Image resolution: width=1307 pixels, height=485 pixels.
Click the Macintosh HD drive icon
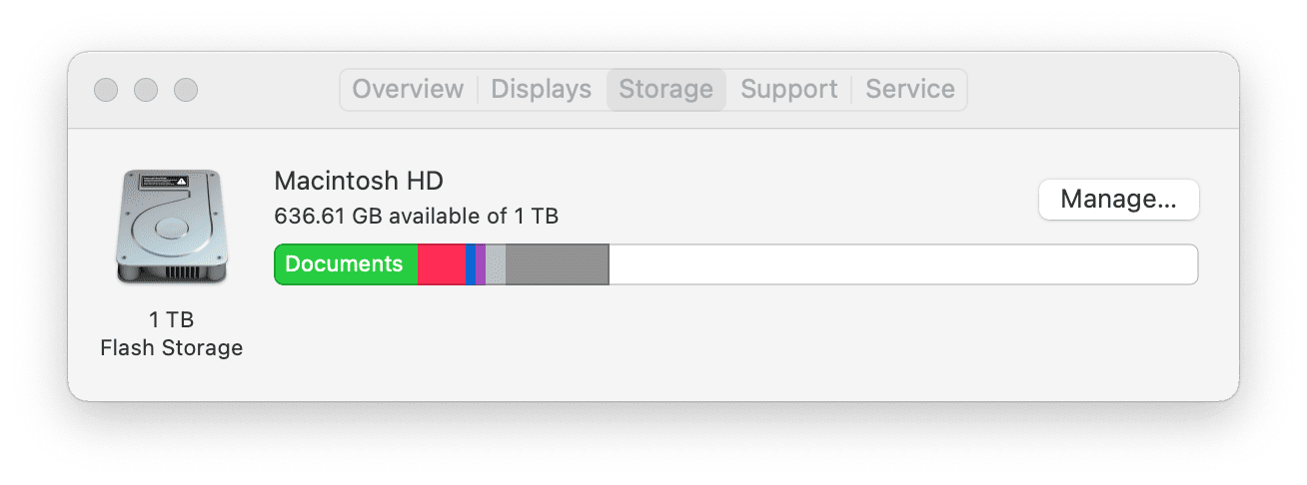pyautogui.click(x=171, y=227)
